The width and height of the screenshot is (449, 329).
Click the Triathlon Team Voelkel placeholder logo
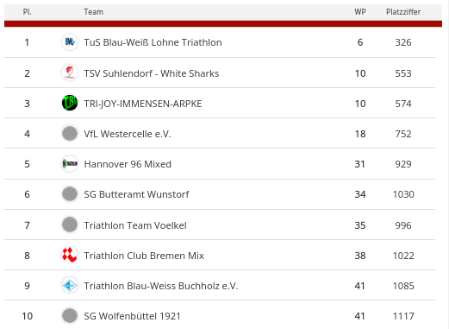(70, 225)
